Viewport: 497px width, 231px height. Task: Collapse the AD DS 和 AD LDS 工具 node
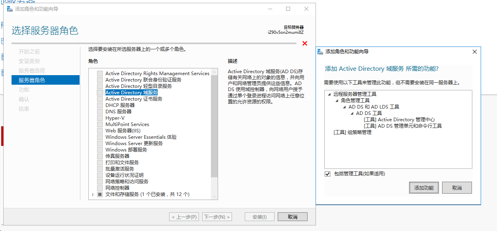345,107
